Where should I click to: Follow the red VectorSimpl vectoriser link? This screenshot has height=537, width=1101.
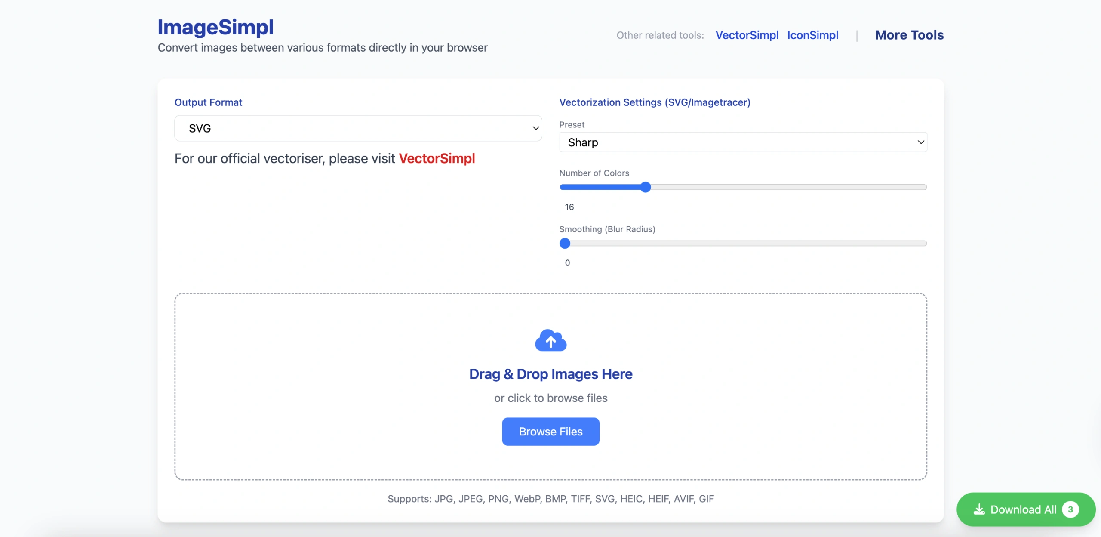point(437,159)
